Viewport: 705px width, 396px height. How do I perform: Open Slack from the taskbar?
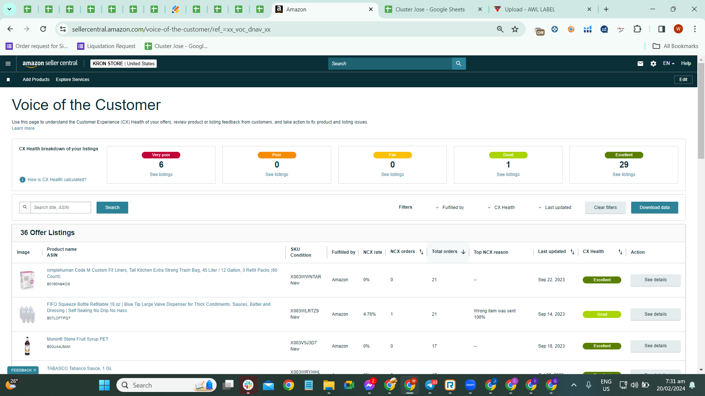point(248,385)
